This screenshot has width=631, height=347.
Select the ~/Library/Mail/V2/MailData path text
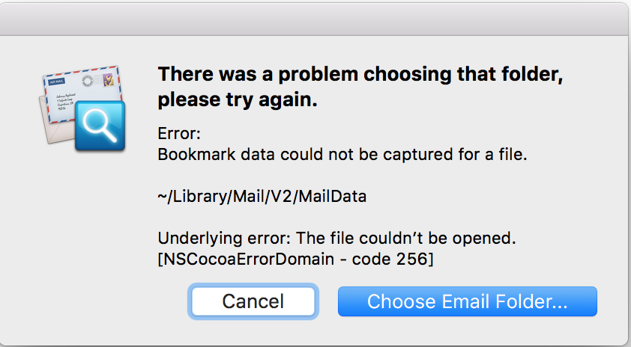pyautogui.click(x=262, y=197)
